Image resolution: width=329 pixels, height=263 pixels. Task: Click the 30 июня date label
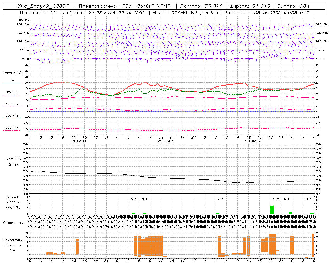pyautogui.click(x=253, y=141)
